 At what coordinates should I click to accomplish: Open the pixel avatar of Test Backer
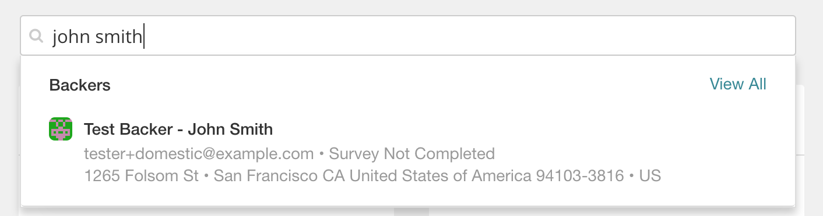[61, 129]
